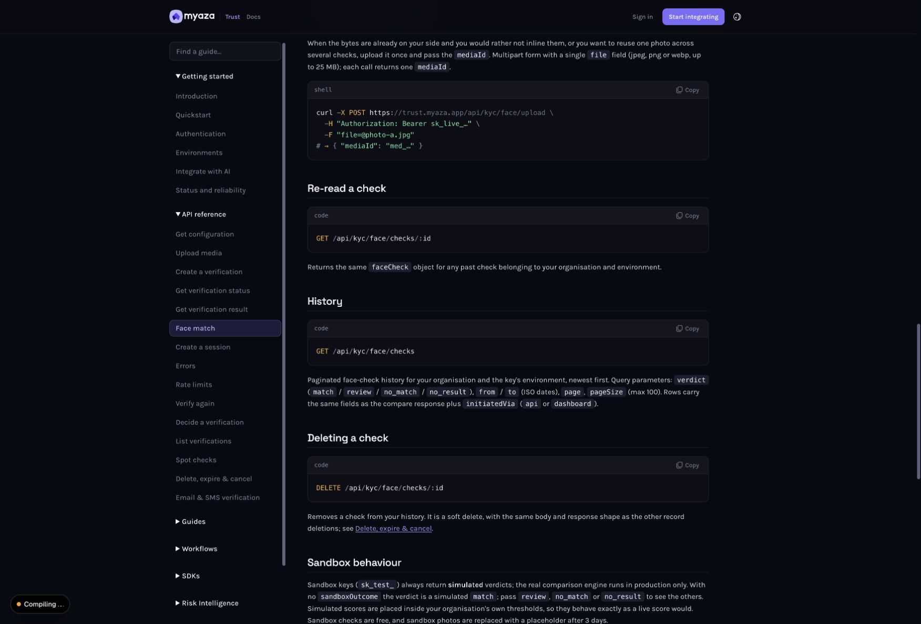Collapse the Getting started section

(x=204, y=76)
